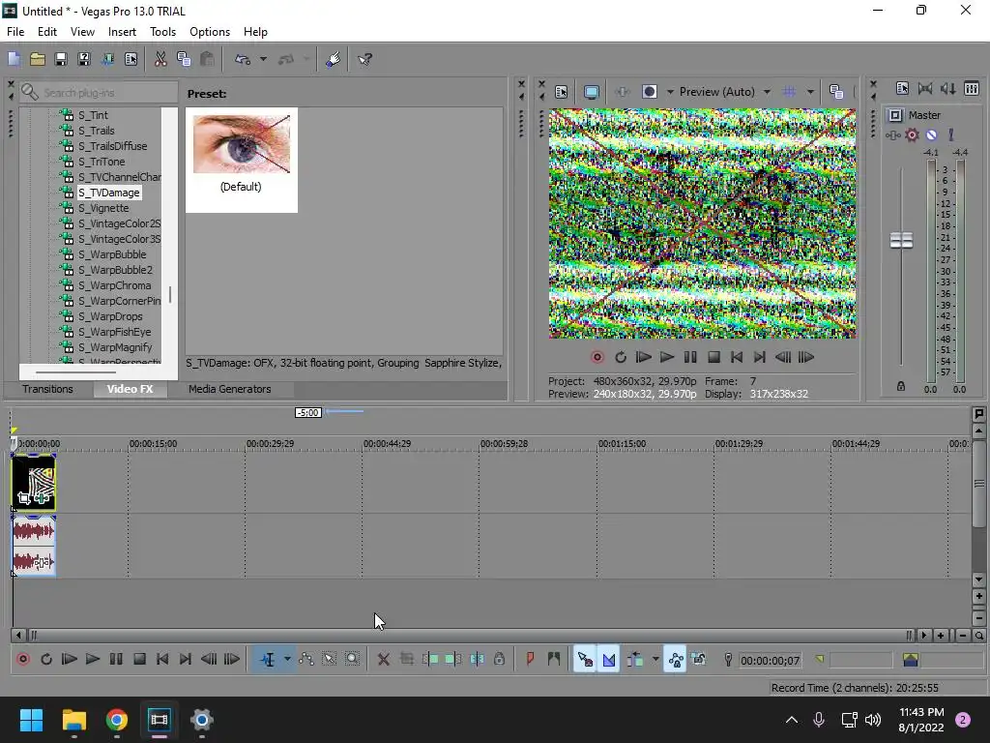Toggle Automatic Crossfades icon
This screenshot has width=990, height=743.
(609, 659)
